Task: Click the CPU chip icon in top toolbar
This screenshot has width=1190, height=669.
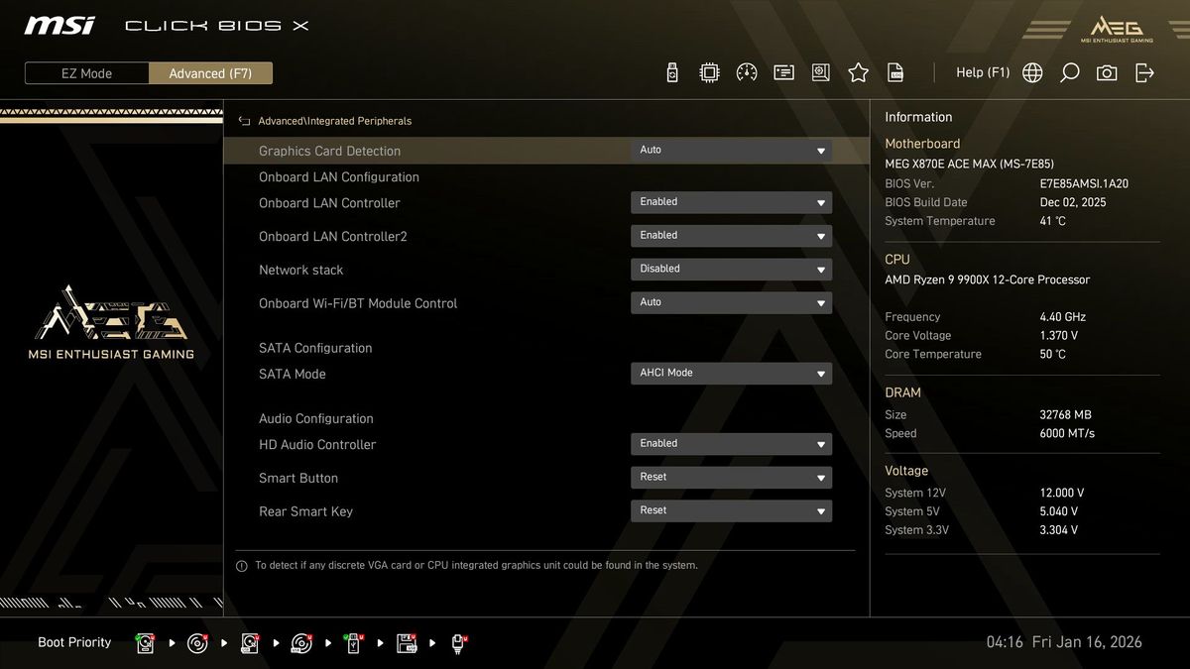Action: [x=709, y=72]
